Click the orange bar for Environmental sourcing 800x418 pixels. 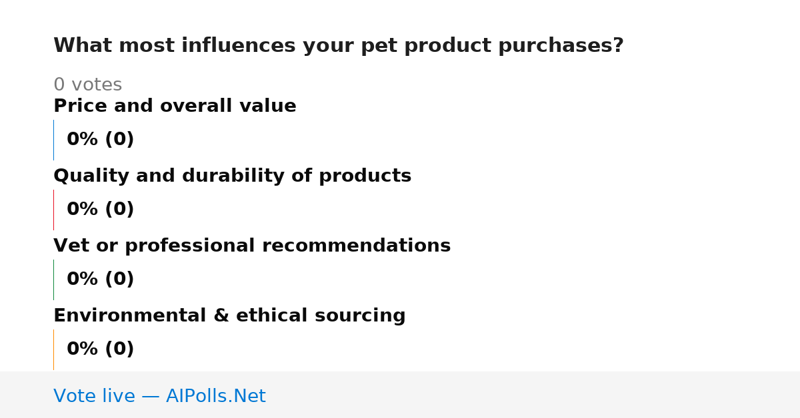coord(53,349)
